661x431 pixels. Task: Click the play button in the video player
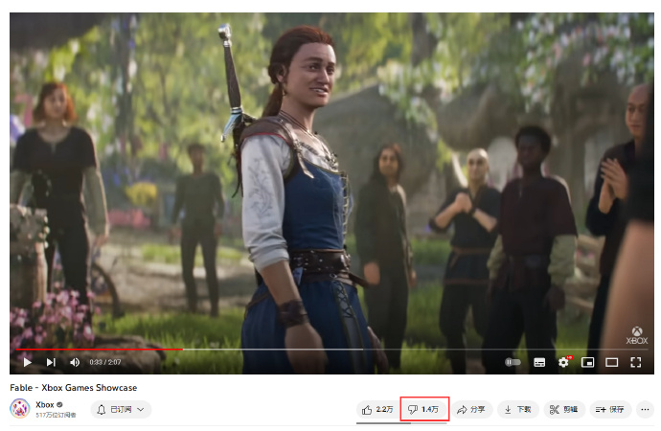click(27, 362)
